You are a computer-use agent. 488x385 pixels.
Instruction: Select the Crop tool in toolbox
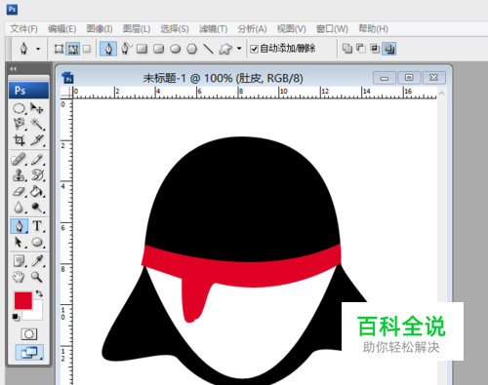coord(19,140)
